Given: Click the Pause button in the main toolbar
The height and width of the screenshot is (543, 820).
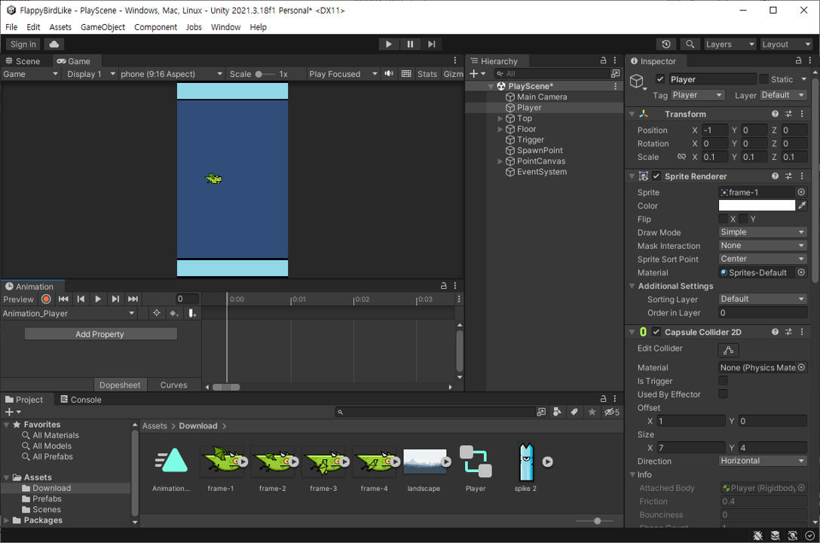Looking at the screenshot, I should pos(410,44).
